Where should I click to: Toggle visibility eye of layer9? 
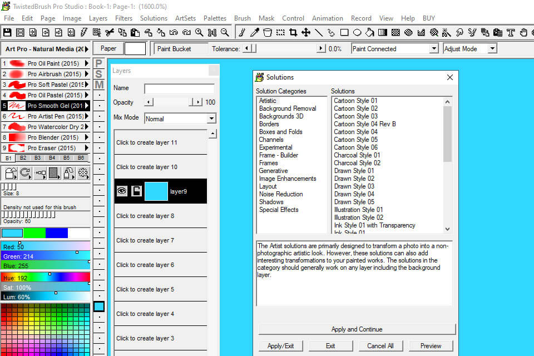(x=122, y=191)
